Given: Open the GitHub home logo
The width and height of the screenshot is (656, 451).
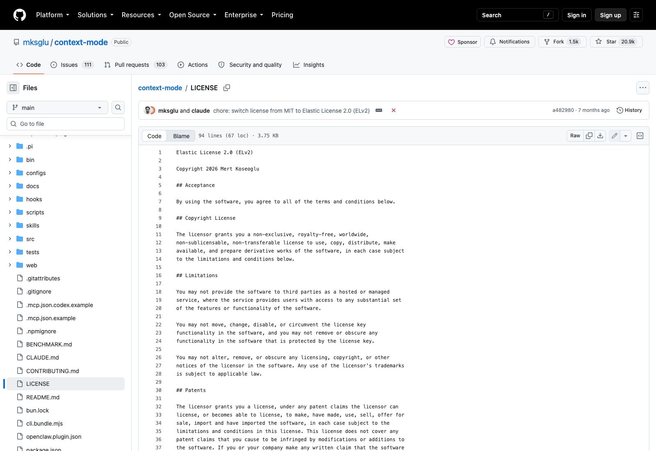Looking at the screenshot, I should pyautogui.click(x=20, y=15).
